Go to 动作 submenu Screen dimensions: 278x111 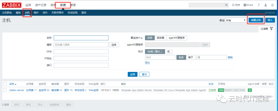point(45,13)
